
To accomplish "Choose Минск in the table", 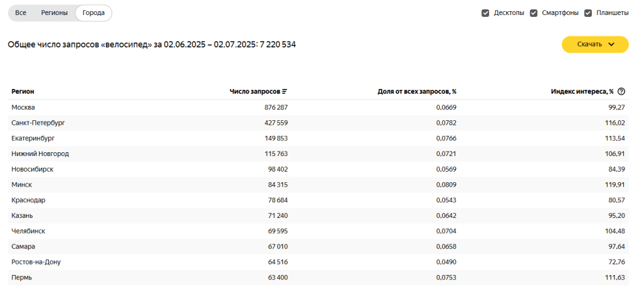I will (x=21, y=185).
